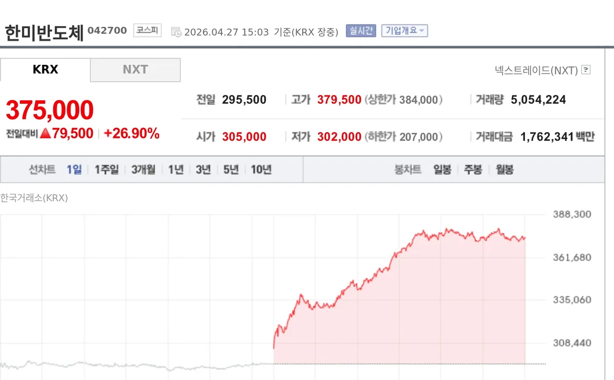Select the 3개월 chart period
614x380 pixels.
[143, 170]
